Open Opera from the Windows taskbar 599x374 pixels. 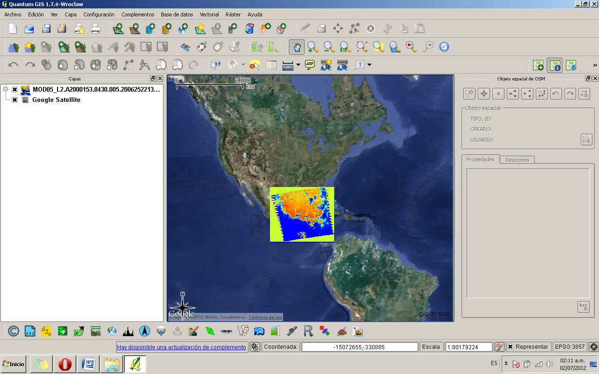(x=65, y=364)
